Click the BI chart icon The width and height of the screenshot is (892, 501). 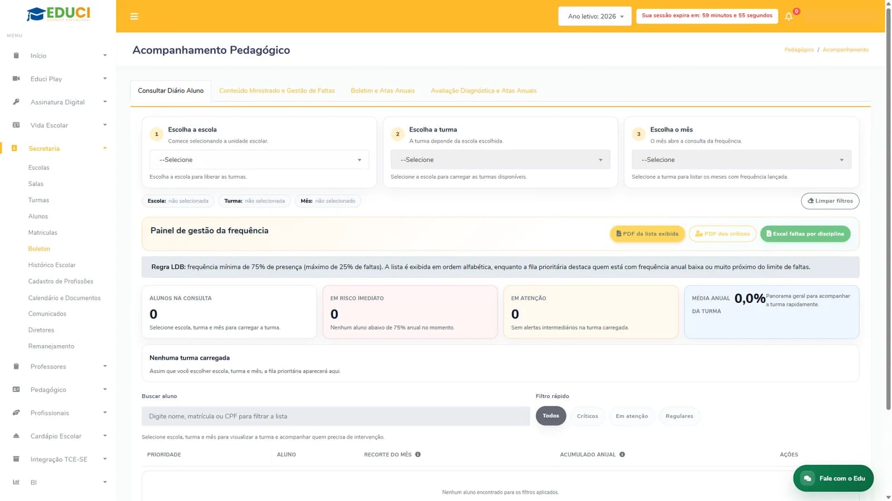(16, 482)
